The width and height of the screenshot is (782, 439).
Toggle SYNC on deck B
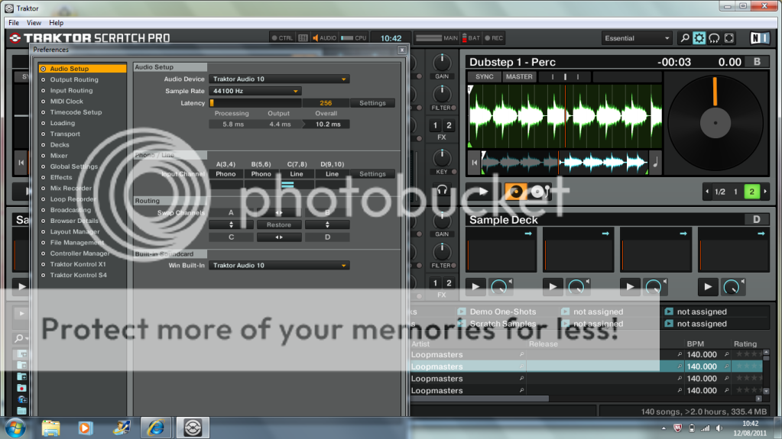click(x=484, y=76)
